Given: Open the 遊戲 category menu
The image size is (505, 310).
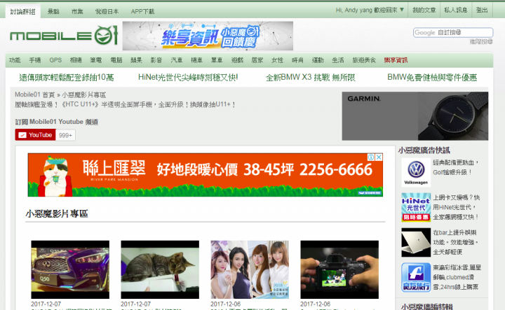Looking at the screenshot, I should [237, 60].
